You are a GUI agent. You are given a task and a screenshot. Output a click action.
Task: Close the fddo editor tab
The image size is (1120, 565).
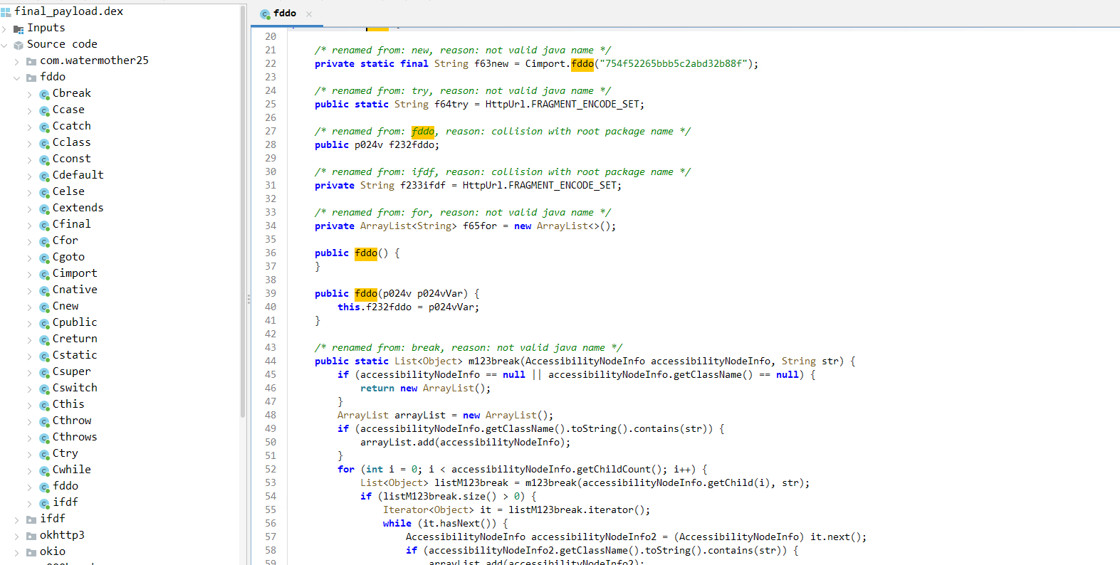[309, 14]
